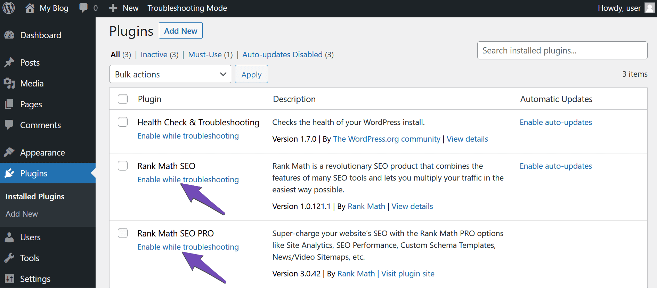657x291 pixels.
Task: Click the Media icon in sidebar
Action: [x=9, y=83]
